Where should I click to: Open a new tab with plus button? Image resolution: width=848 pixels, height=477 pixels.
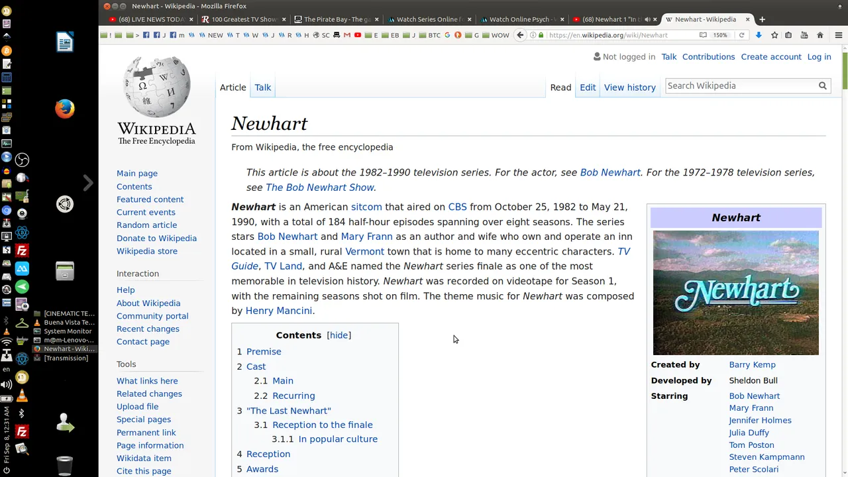point(762,19)
